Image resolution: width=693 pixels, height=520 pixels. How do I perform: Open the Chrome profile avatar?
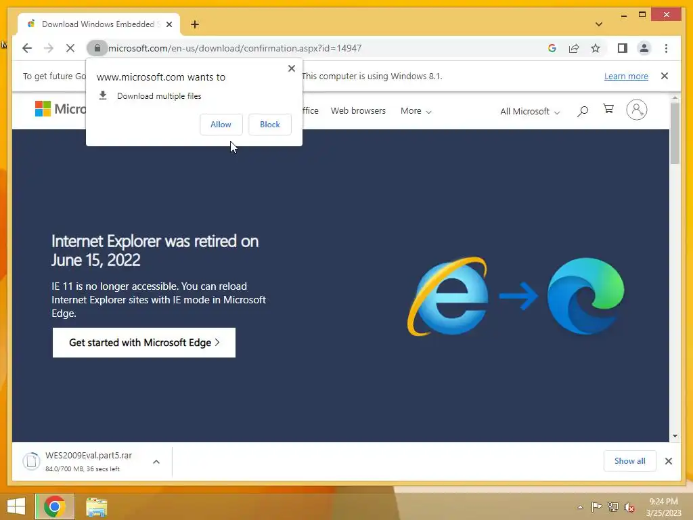644,48
